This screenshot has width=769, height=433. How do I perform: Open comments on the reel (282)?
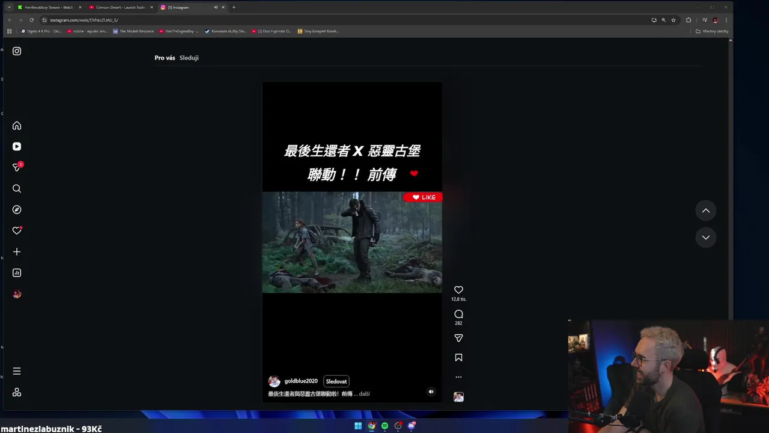click(x=458, y=314)
